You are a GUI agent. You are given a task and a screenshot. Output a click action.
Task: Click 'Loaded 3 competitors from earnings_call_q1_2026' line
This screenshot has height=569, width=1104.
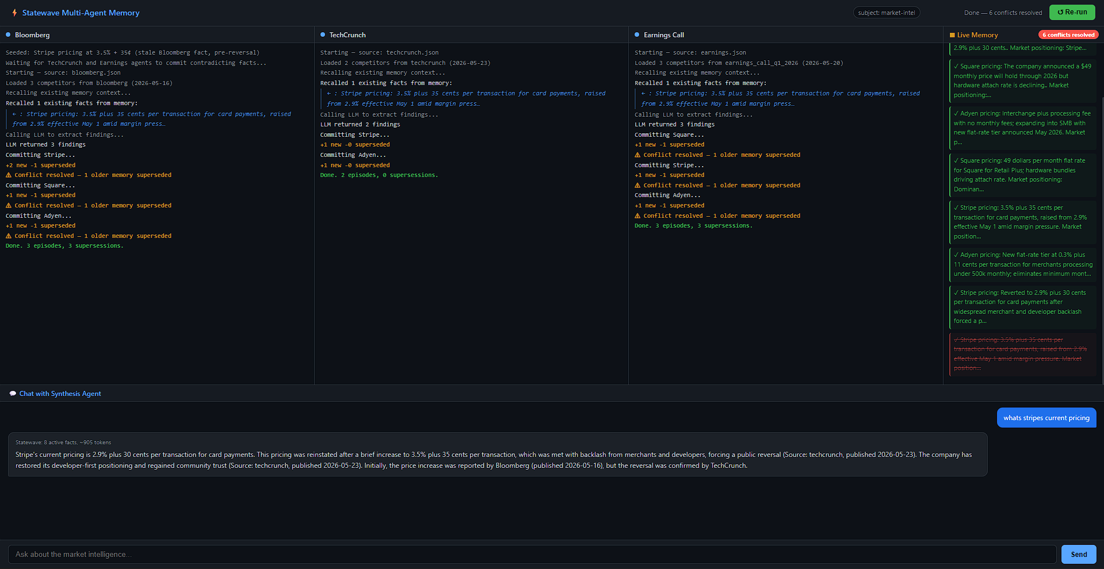(739, 63)
